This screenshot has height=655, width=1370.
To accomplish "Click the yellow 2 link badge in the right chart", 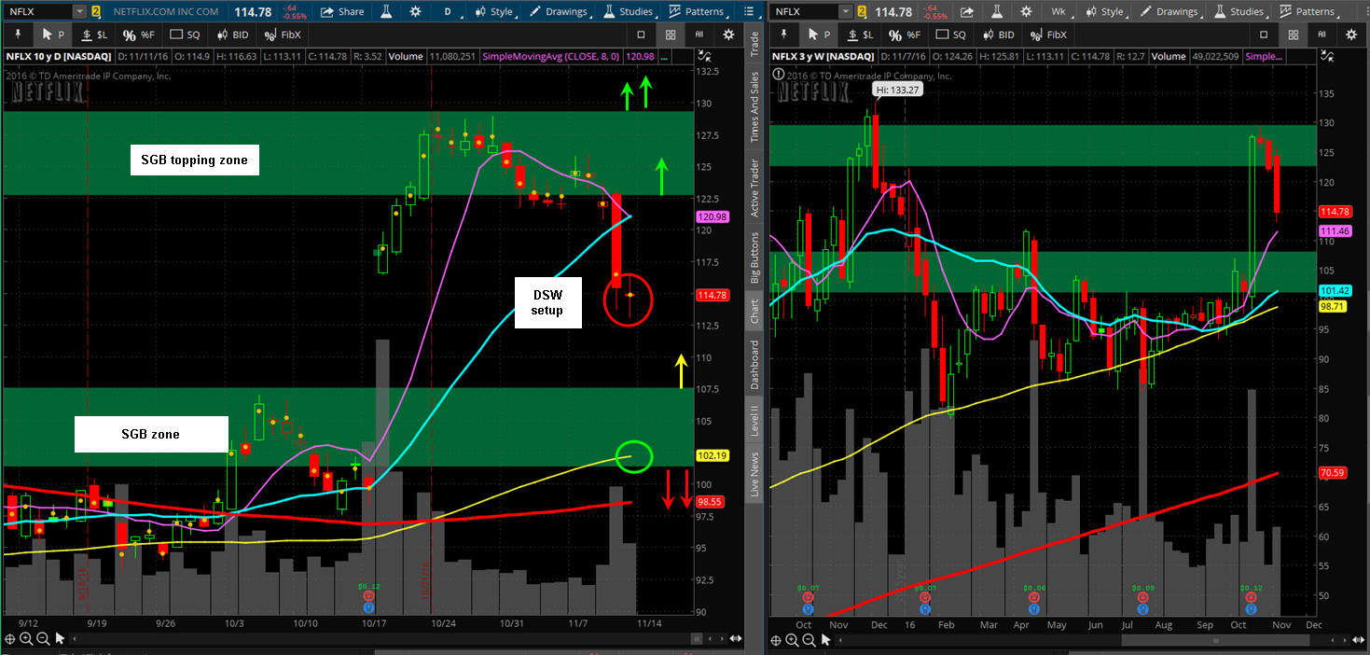I will click(861, 12).
